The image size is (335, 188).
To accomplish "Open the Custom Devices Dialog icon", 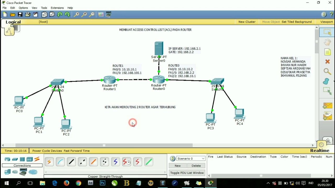I will click(x=109, y=15).
